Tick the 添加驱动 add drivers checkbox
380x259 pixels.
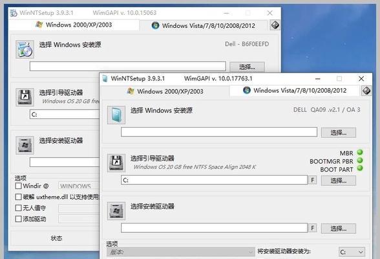18,219
